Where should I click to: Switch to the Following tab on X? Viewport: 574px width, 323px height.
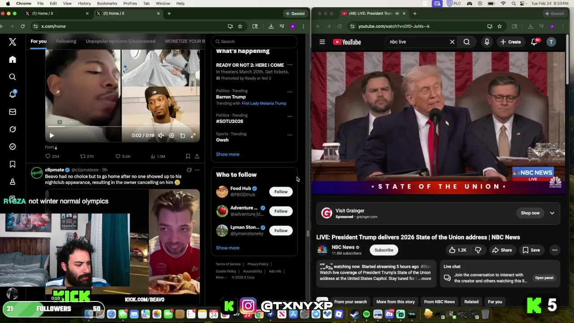[66, 41]
